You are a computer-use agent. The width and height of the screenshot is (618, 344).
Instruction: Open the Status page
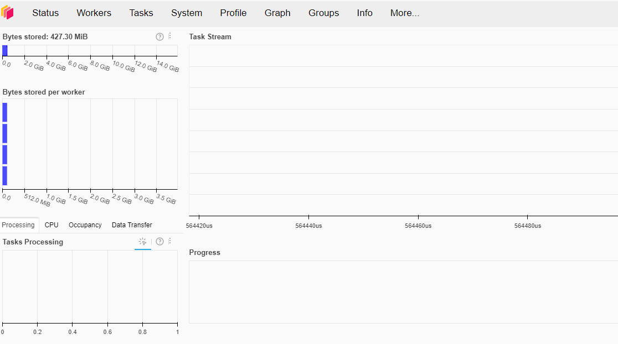(x=45, y=13)
